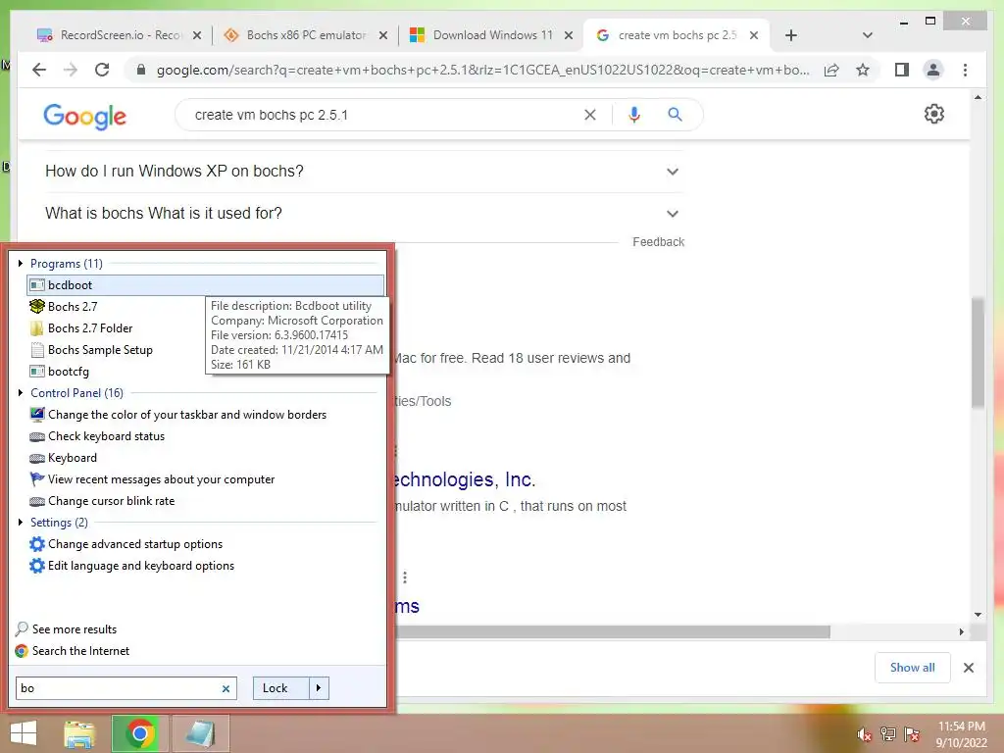The image size is (1004, 753).
Task: Click gear icon beside Change advanced startup
Action: tap(37, 544)
